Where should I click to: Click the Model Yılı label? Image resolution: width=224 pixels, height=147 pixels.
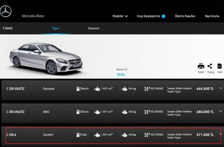[122, 69]
